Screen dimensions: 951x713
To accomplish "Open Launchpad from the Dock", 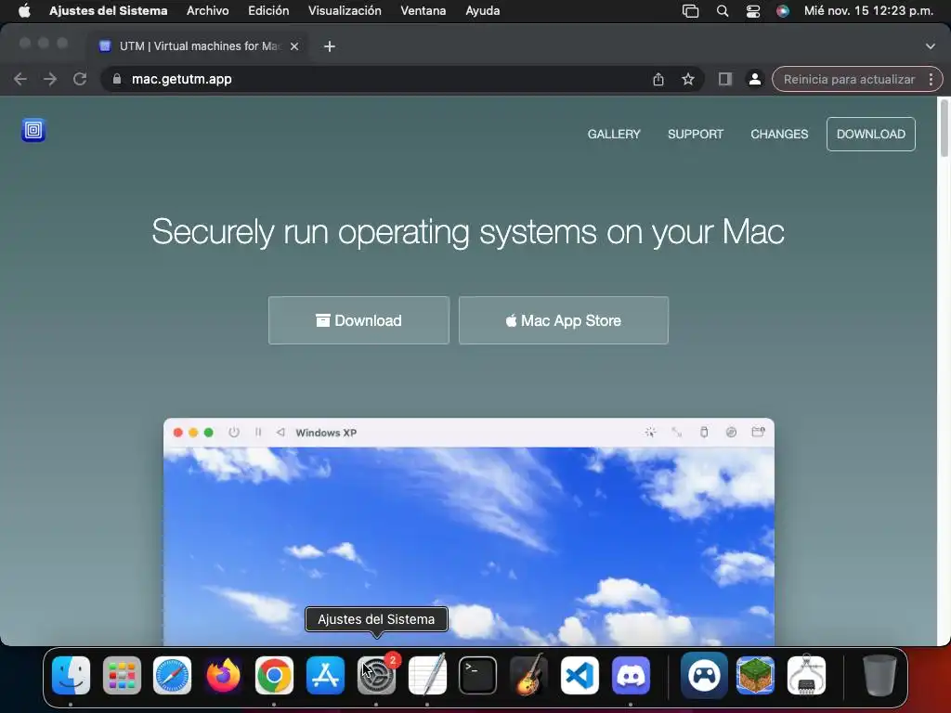I will click(122, 675).
